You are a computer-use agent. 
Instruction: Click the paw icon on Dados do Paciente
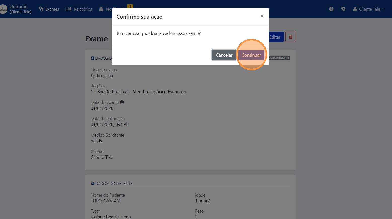click(92, 183)
